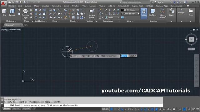
Task: Activate the Extrude tool
Action: (x=12, y=13)
